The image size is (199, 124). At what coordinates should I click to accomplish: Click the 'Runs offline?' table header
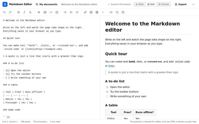click(x=145, y=112)
